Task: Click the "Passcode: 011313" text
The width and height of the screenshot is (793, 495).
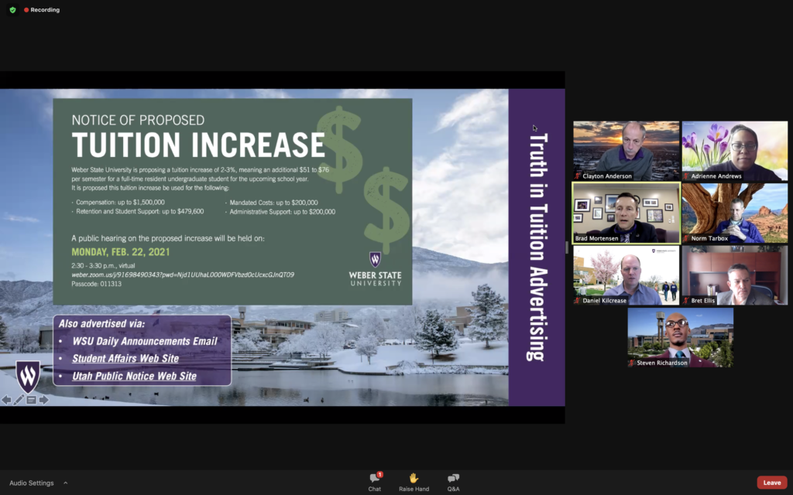Action: click(96, 284)
